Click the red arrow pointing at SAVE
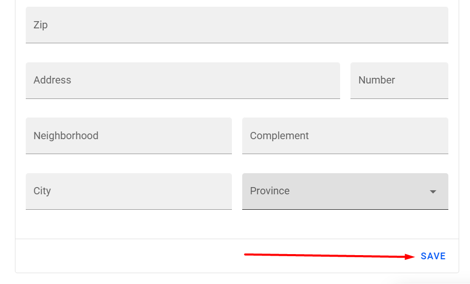 (x=330, y=256)
